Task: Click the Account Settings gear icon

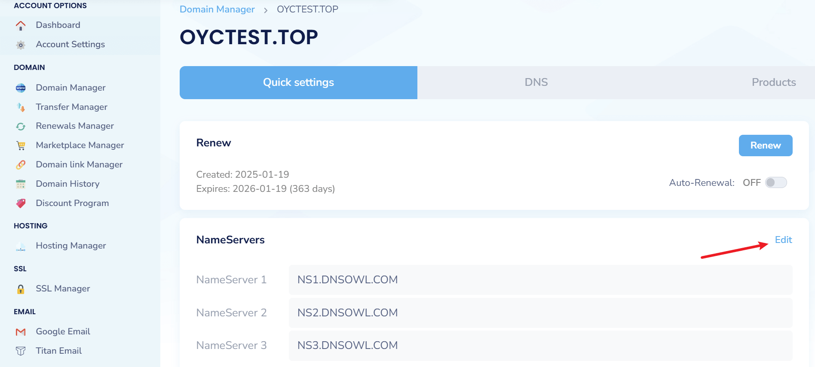Action: 21,45
